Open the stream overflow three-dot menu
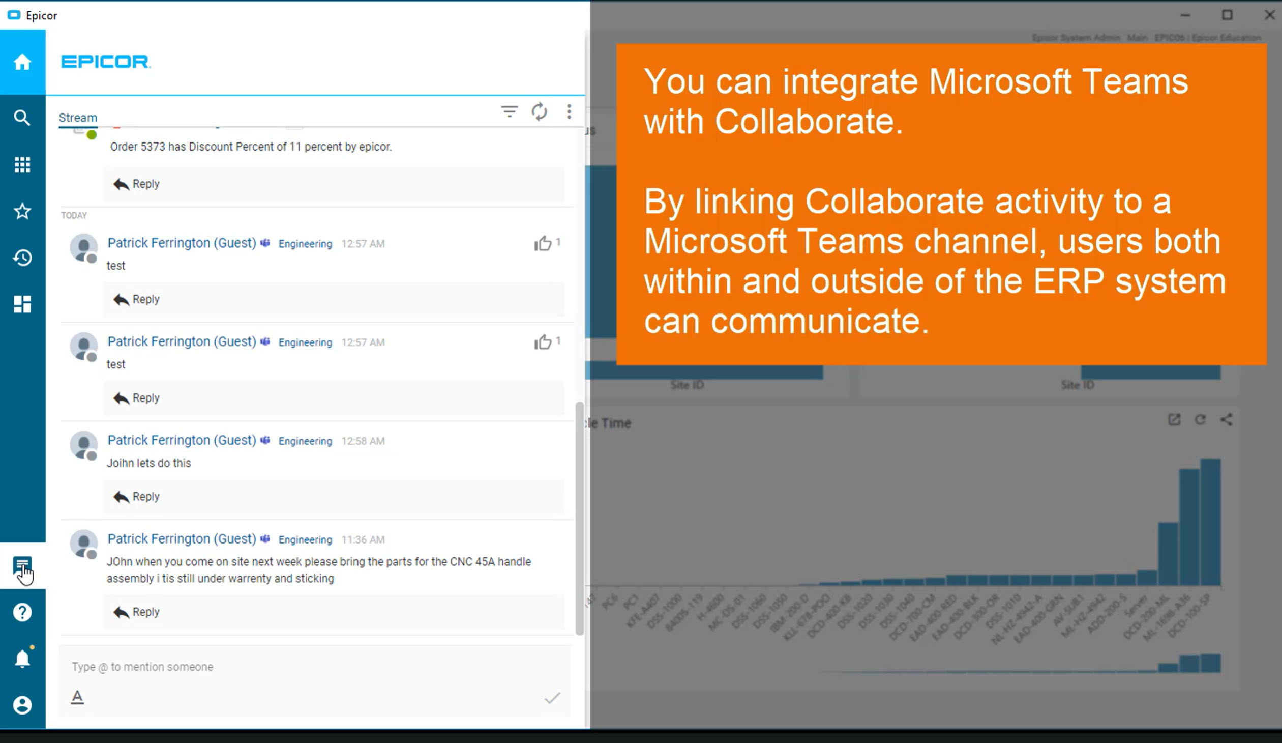Screen dimensions: 1282x743 click(x=569, y=111)
